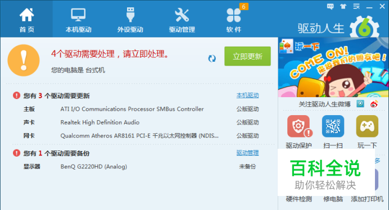Switch to the 本机驱动 tab
This screenshot has height=210, width=389.
78,19
